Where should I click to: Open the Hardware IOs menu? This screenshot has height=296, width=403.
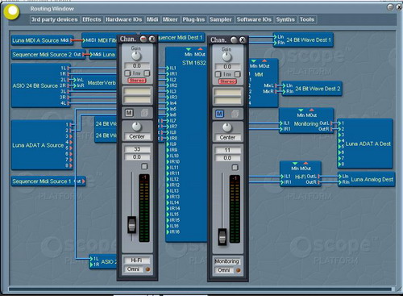124,19
